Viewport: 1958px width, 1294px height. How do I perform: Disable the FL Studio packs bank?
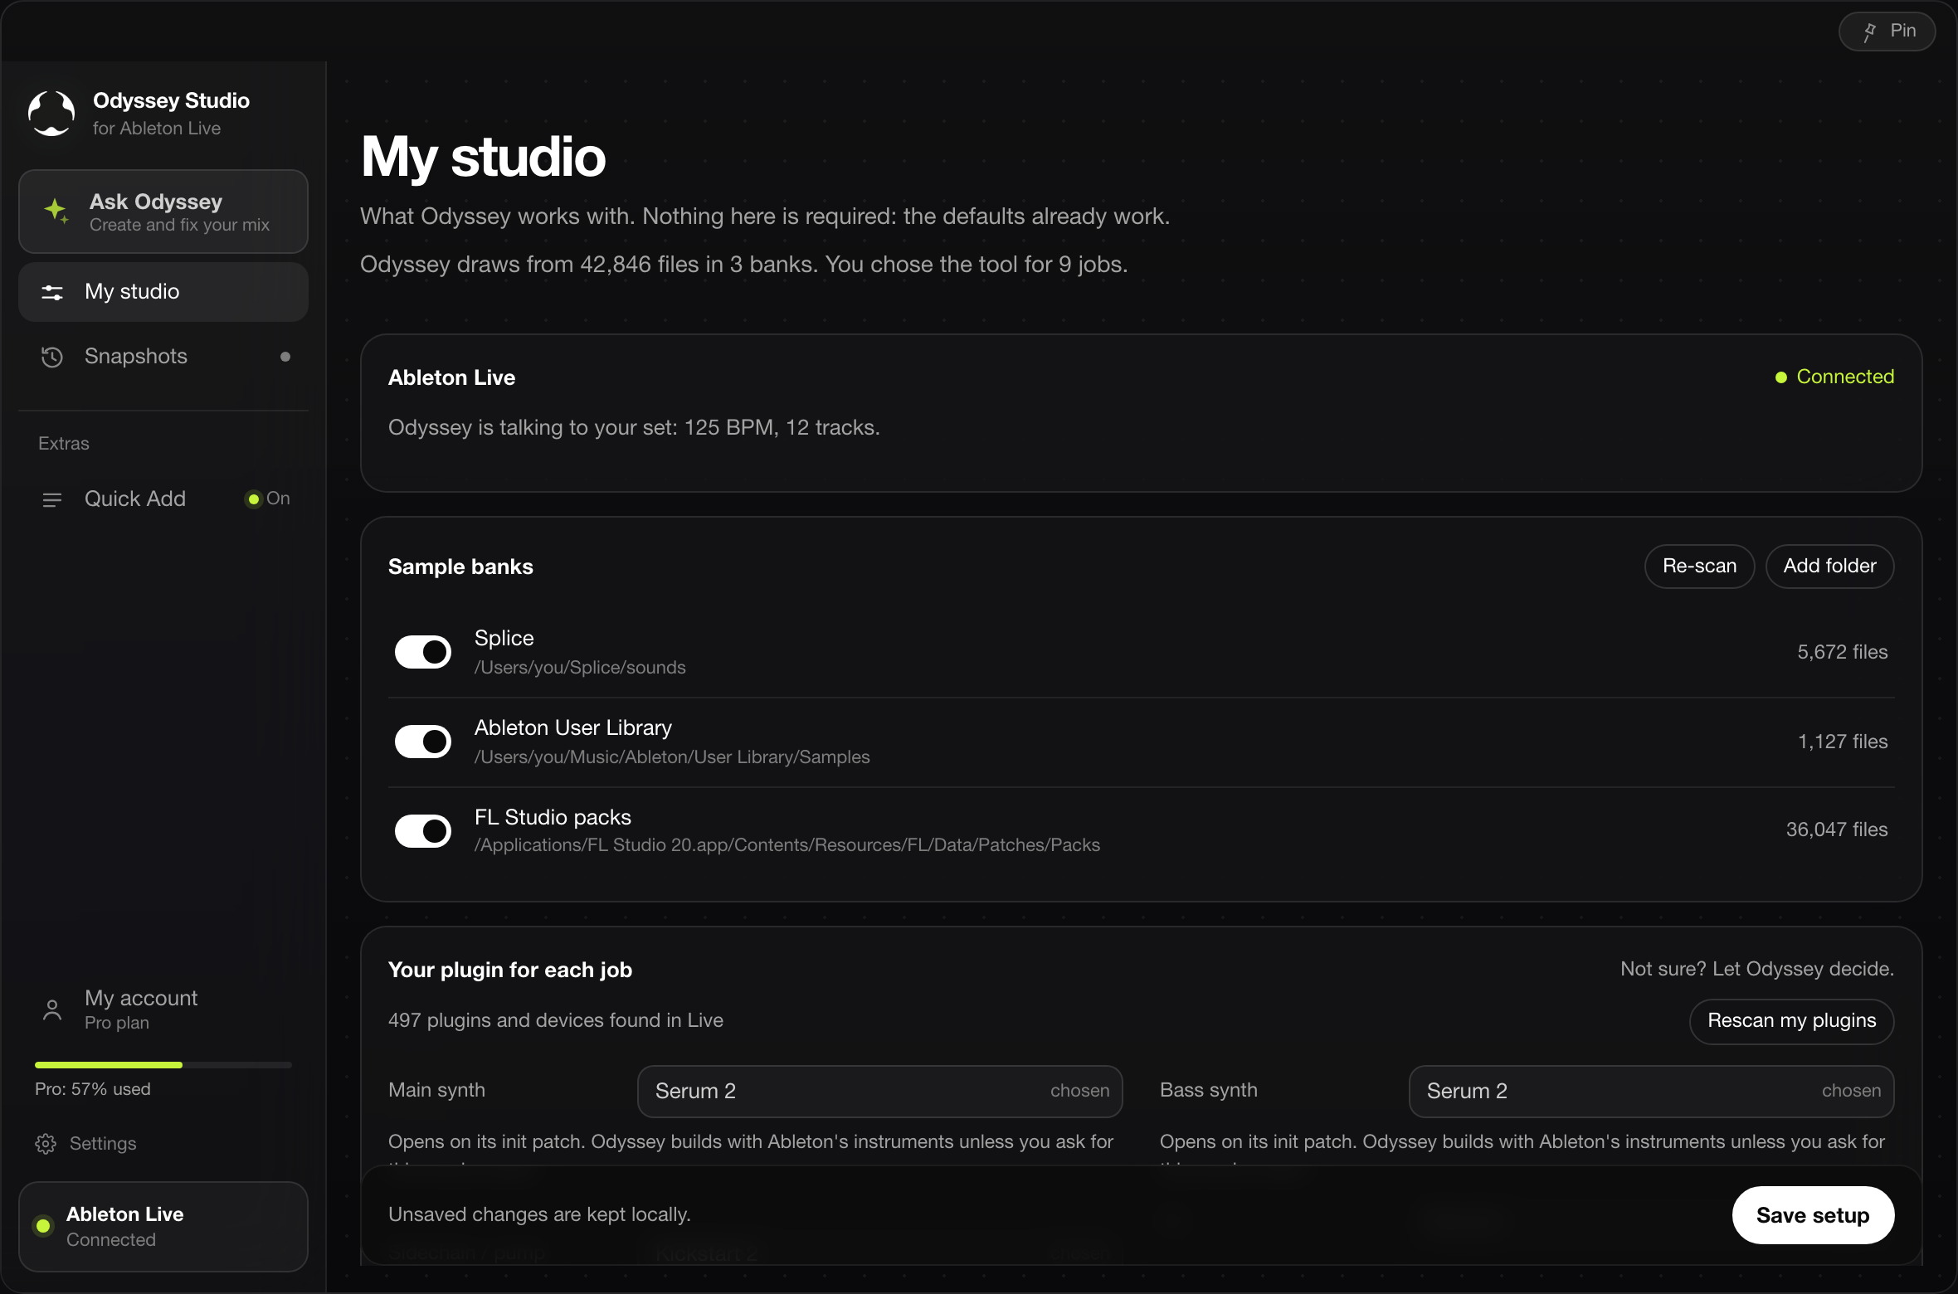[423, 831]
